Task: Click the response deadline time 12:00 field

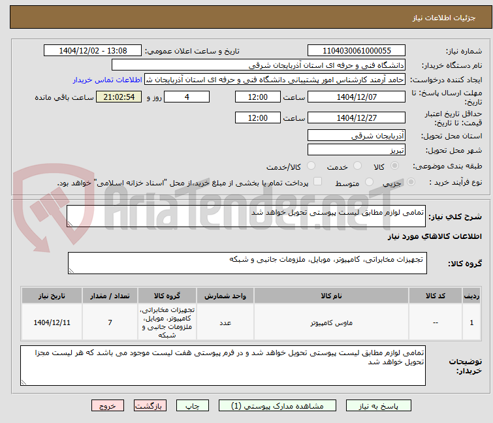Action: (x=257, y=97)
